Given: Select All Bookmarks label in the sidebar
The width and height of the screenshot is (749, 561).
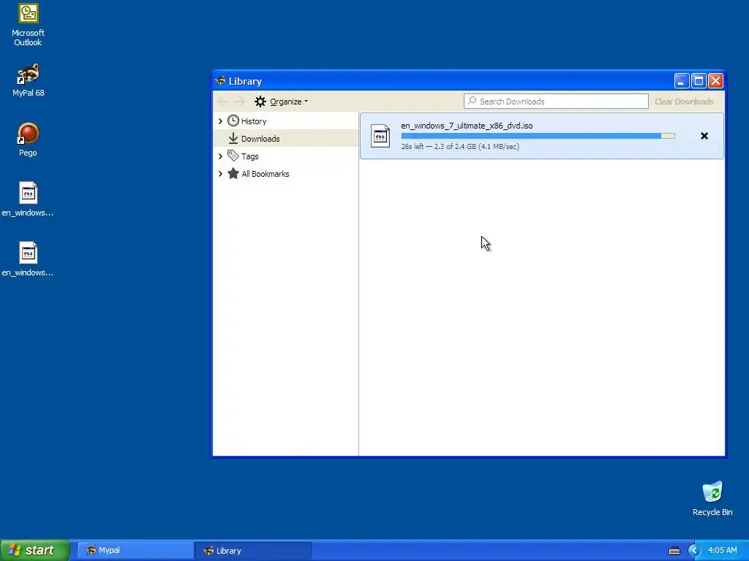Looking at the screenshot, I should (x=265, y=174).
